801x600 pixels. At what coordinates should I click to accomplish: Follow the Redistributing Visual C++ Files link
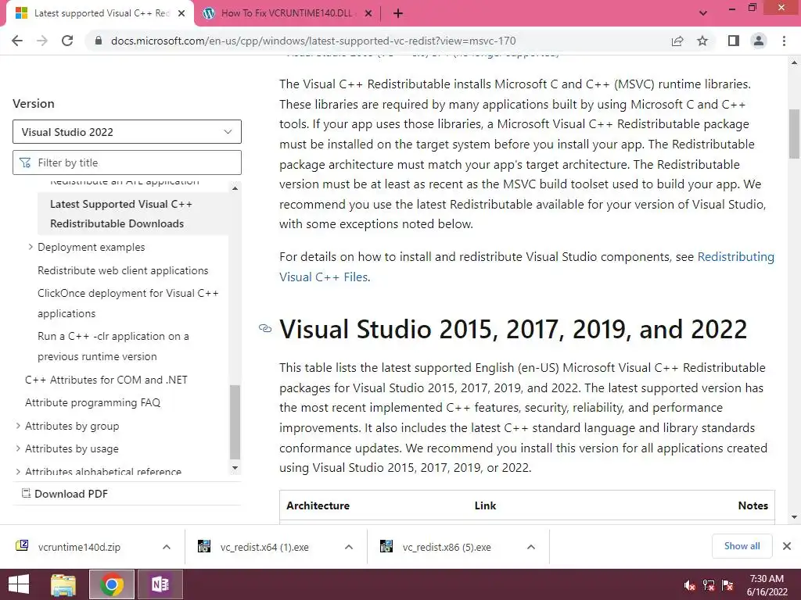(526, 267)
